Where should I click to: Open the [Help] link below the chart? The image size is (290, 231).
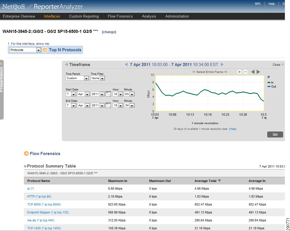[233, 129]
